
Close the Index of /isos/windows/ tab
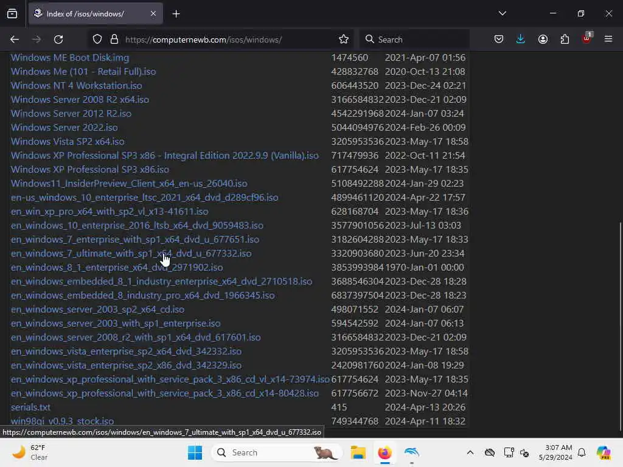coord(153,13)
